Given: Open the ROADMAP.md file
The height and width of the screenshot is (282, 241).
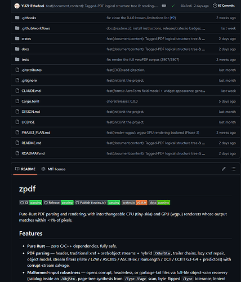Looking at the screenshot, I should 33,153.
